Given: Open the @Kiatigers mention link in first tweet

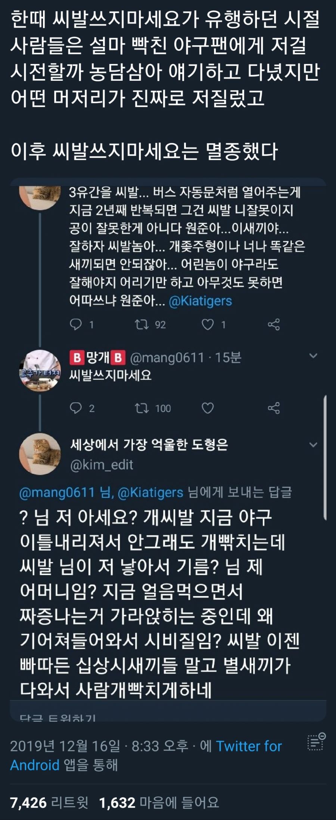Looking at the screenshot, I should (200, 301).
